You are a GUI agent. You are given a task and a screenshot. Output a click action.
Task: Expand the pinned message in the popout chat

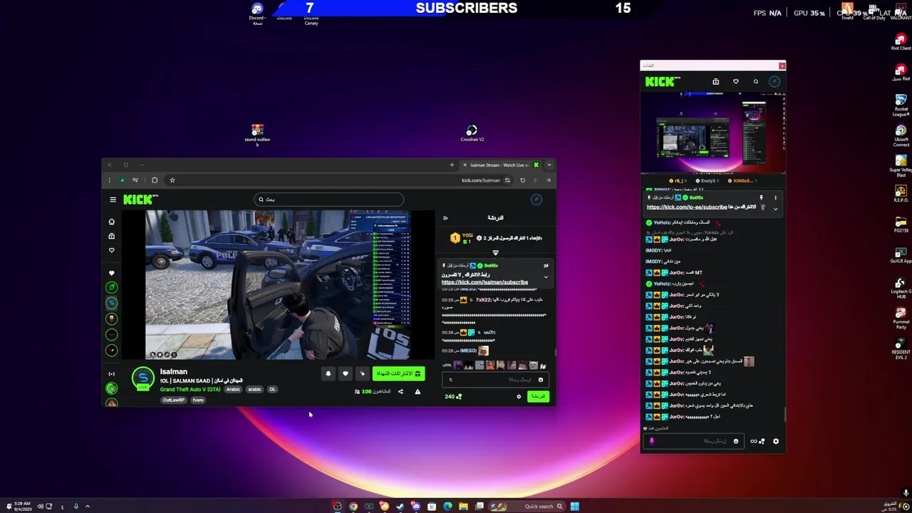[775, 209]
